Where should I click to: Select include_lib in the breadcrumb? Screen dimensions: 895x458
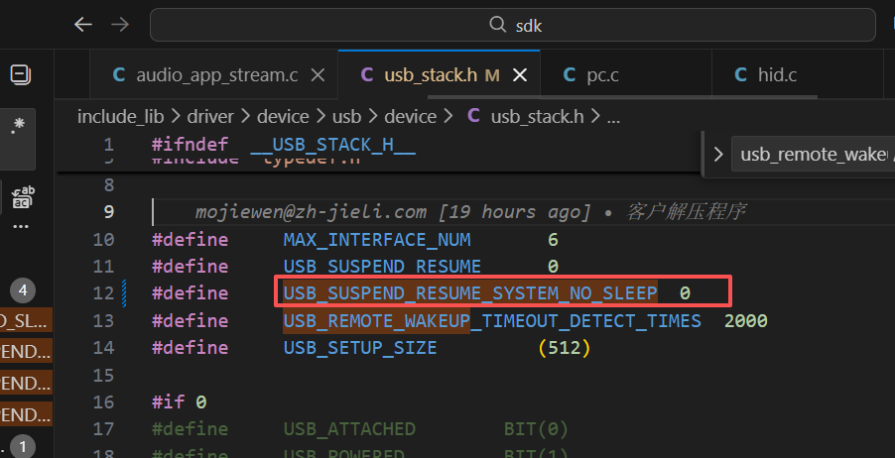pos(120,117)
